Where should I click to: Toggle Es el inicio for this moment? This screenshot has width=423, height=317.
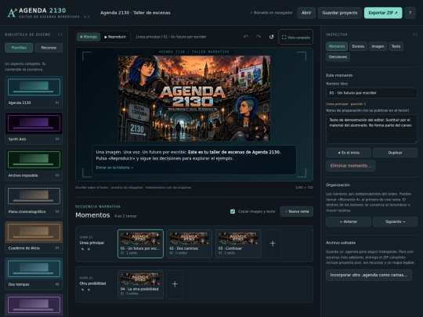click(349, 153)
